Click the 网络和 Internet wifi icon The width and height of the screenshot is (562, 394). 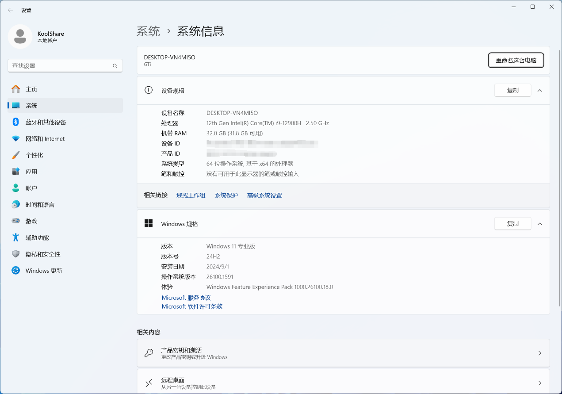16,139
